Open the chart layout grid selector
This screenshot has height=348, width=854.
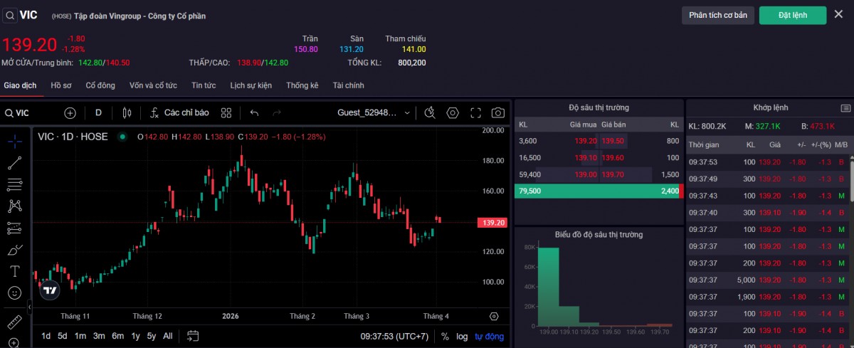[226, 112]
